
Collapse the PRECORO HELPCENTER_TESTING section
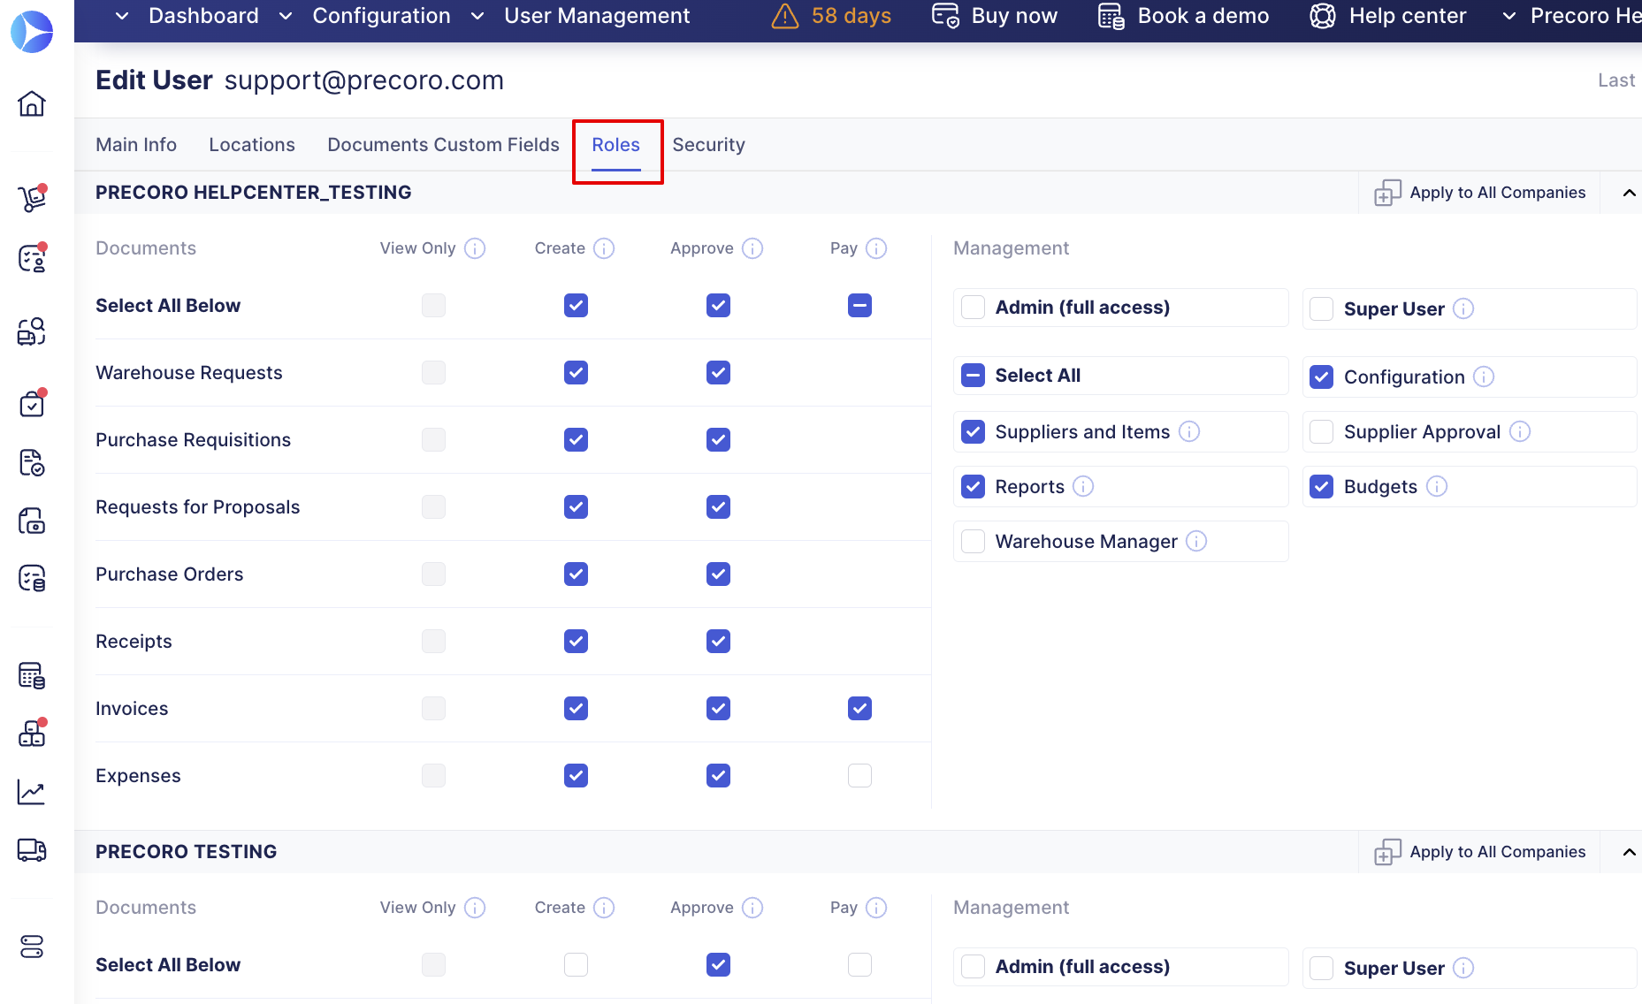[x=1629, y=193]
